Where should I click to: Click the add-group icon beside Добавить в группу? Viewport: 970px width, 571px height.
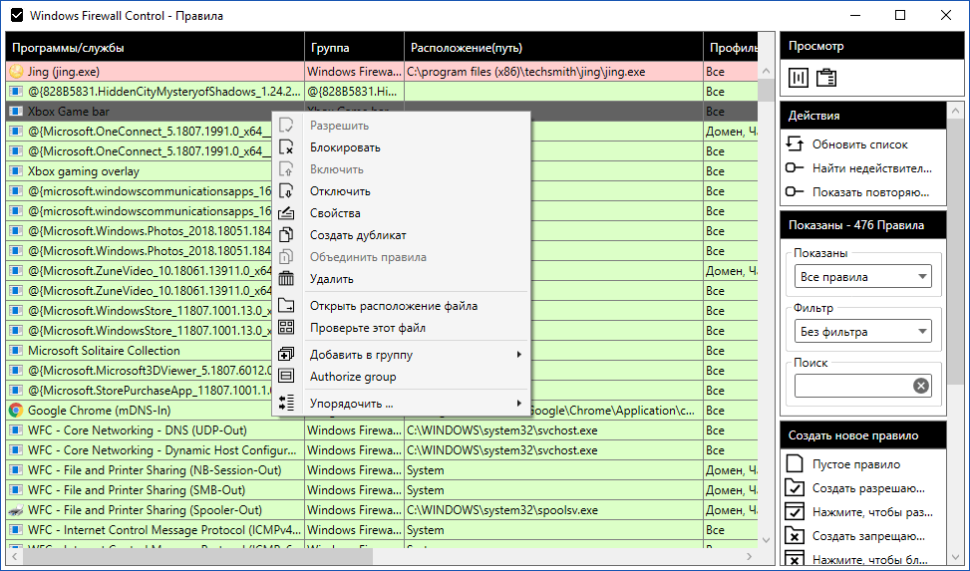[286, 354]
